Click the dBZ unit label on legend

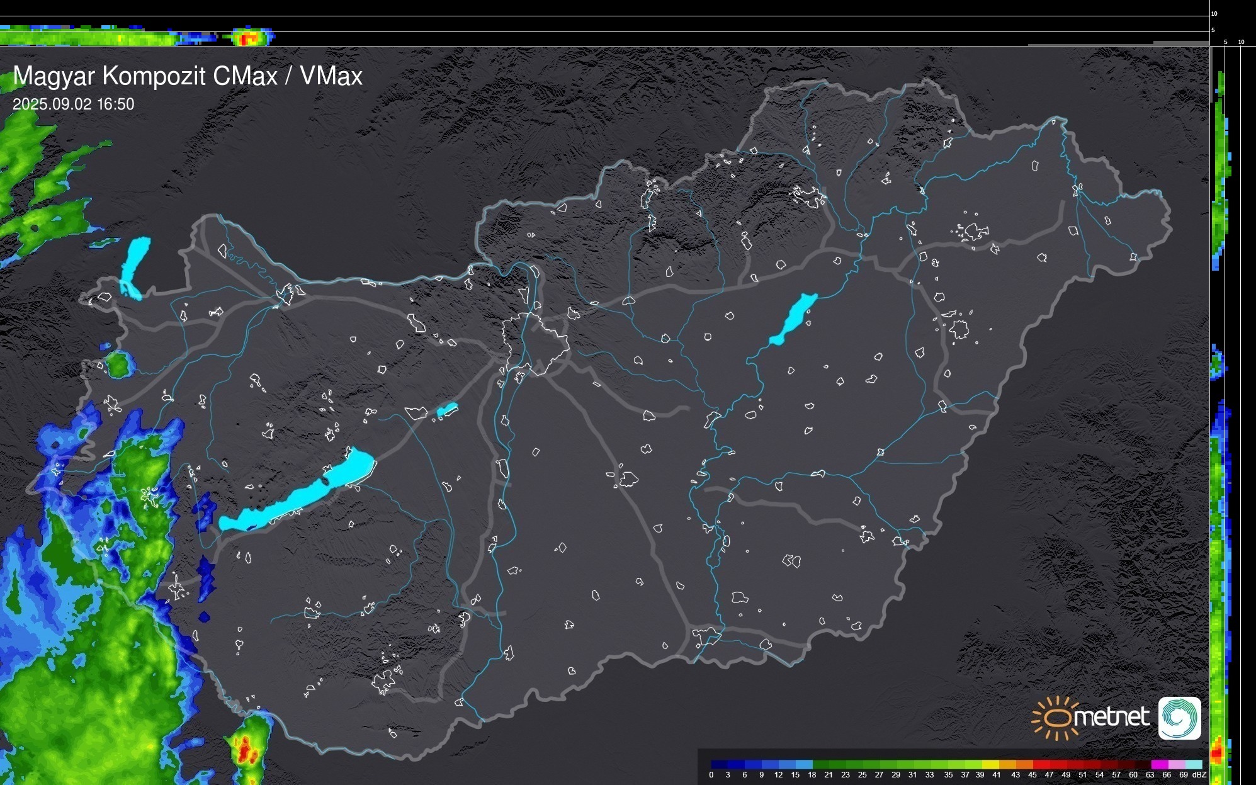tap(1199, 775)
